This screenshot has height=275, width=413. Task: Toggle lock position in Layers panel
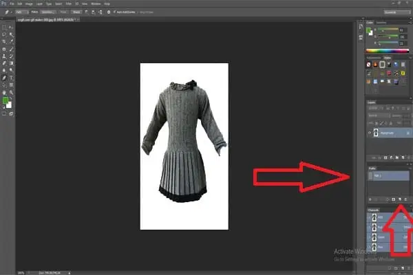pyautogui.click(x=386, y=123)
